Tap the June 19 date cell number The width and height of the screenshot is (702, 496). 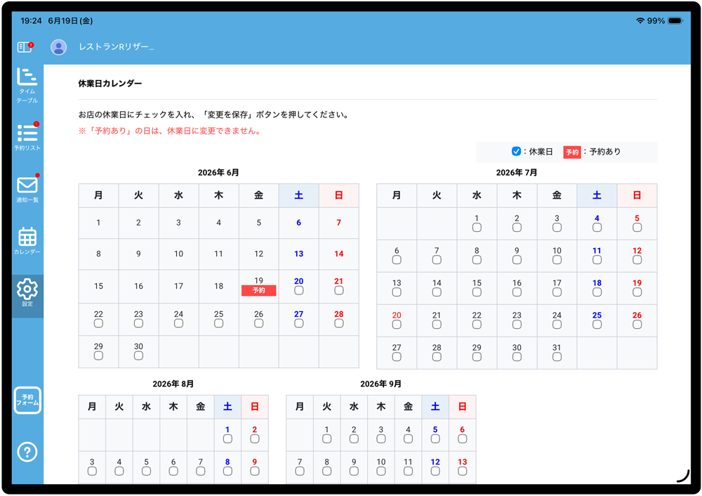coord(259,280)
